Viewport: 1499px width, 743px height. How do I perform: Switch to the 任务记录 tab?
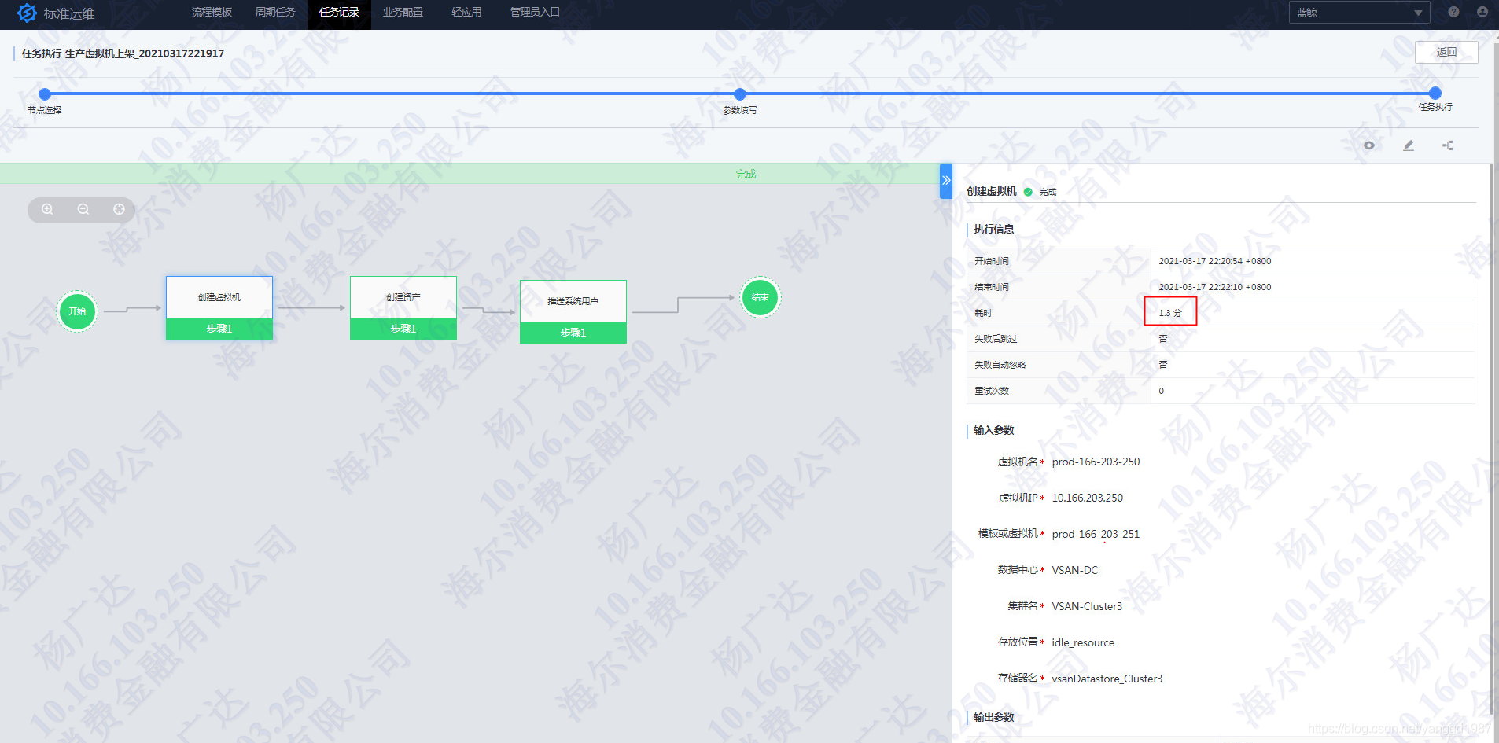[339, 13]
